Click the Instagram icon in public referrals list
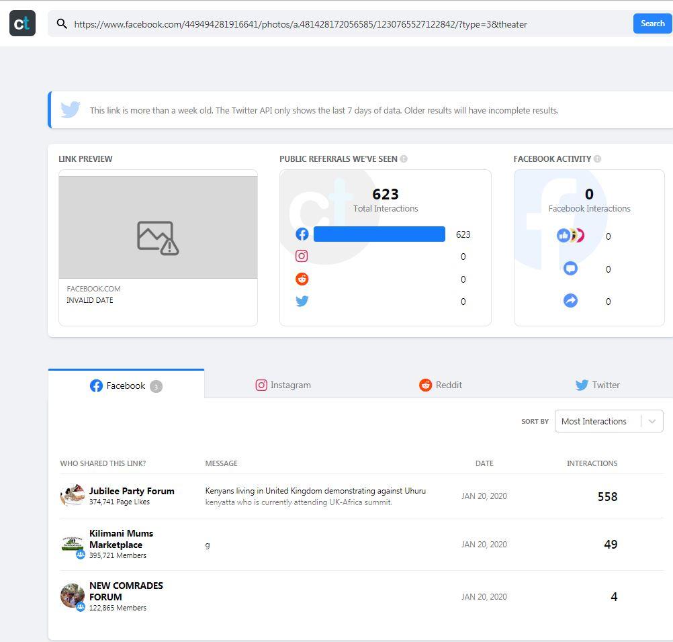This screenshot has height=642, width=673. coord(302,257)
